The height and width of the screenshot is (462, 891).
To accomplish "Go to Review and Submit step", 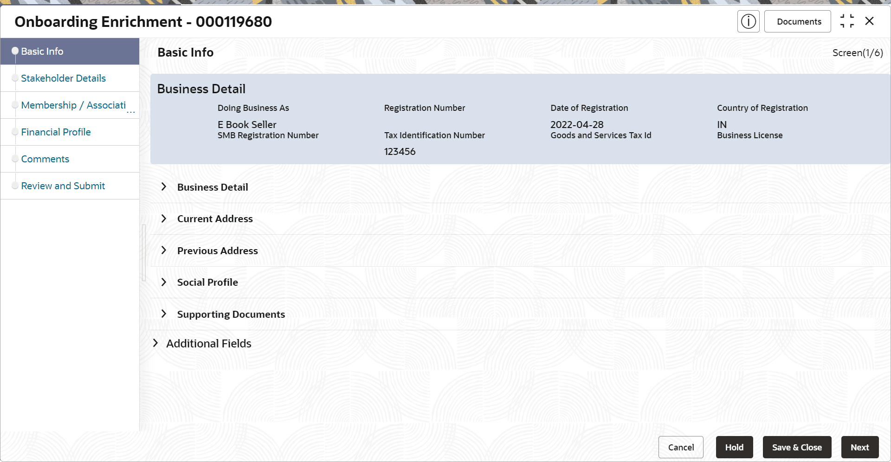I will click(70, 186).
